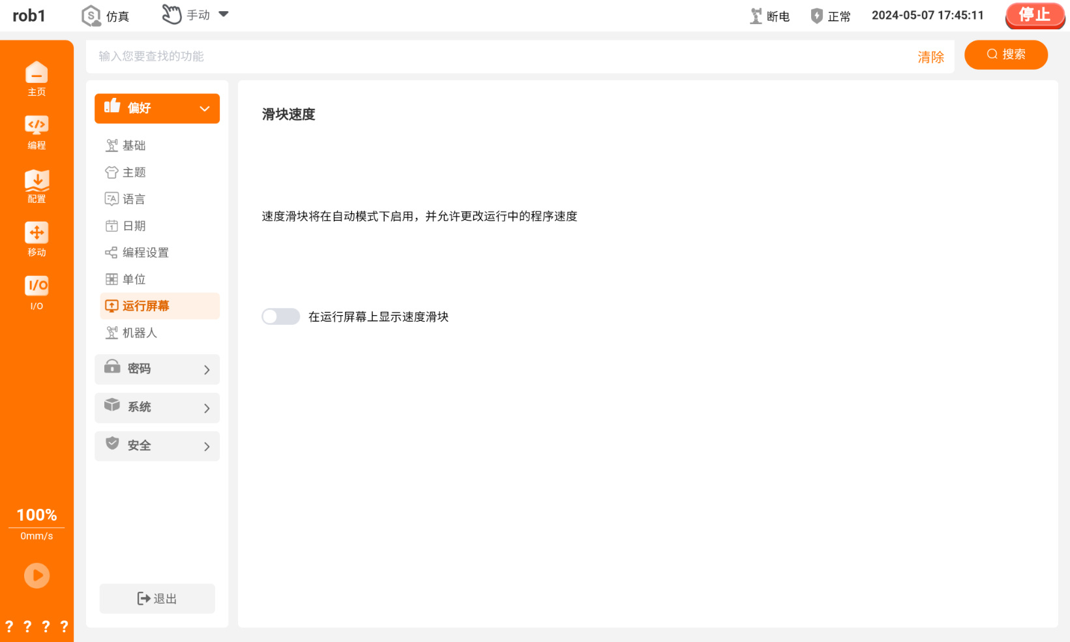Click the 单位 grid icon
The image size is (1070, 642).
point(111,279)
